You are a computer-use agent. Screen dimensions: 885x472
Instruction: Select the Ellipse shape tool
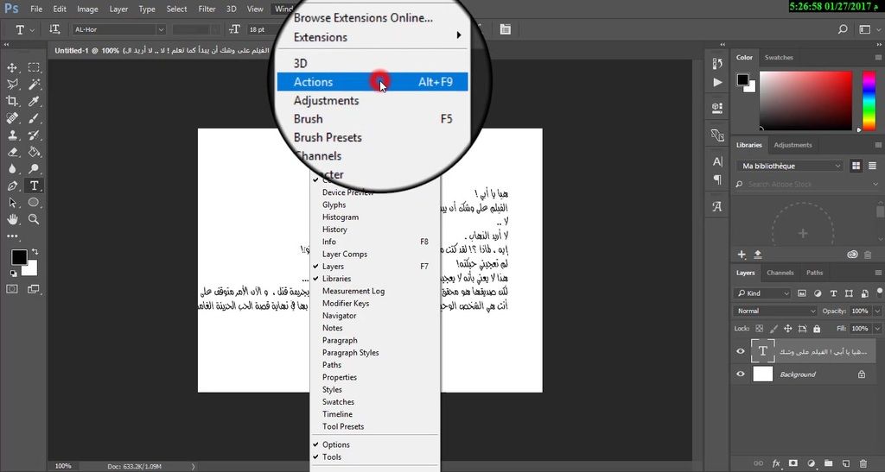34,203
